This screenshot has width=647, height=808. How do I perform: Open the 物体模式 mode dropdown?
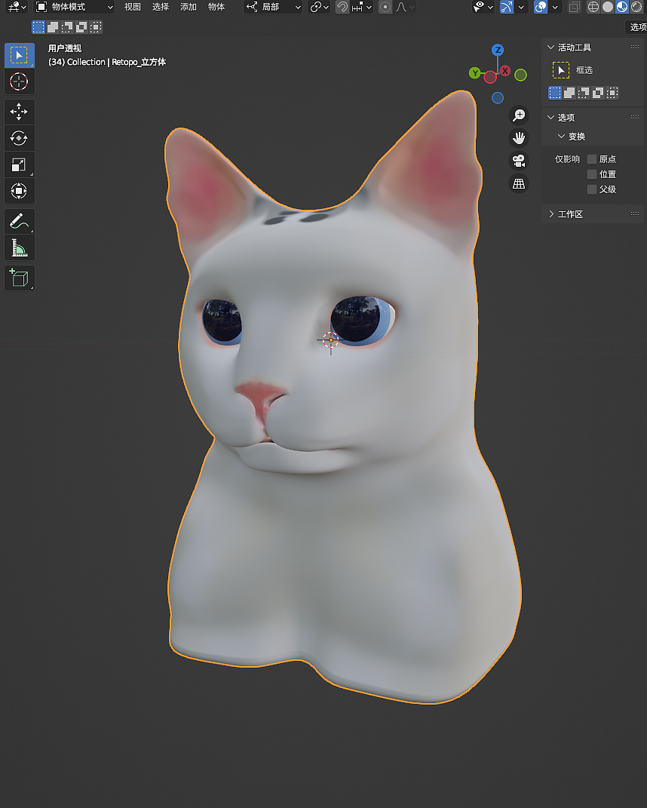click(68, 7)
